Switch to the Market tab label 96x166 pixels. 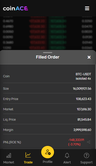pyautogui.click(x=9, y=162)
